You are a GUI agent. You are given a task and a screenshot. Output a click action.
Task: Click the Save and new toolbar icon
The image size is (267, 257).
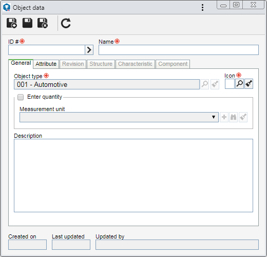[12, 23]
